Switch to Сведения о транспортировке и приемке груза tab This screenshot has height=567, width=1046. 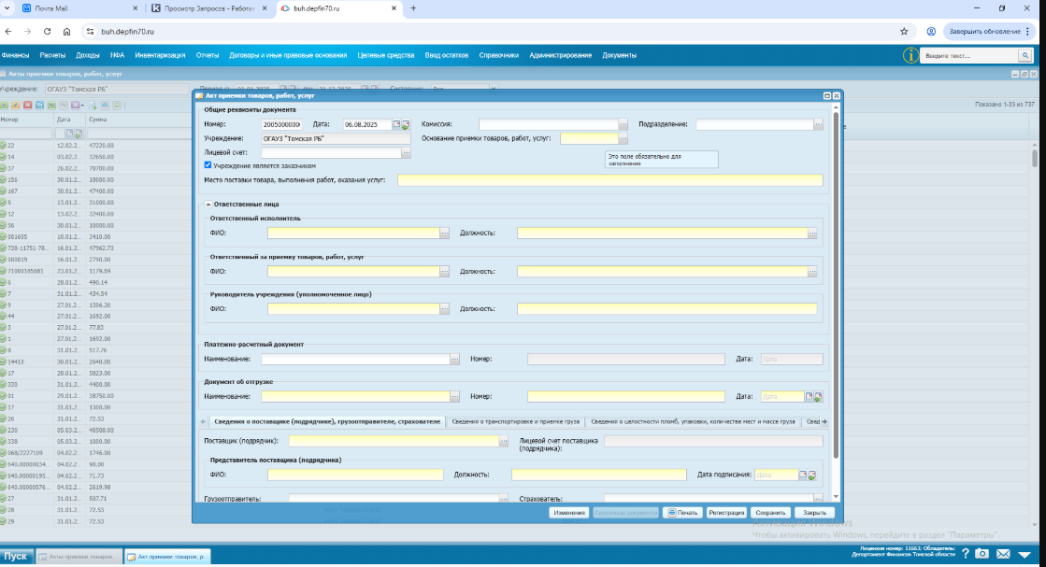pyautogui.click(x=516, y=422)
